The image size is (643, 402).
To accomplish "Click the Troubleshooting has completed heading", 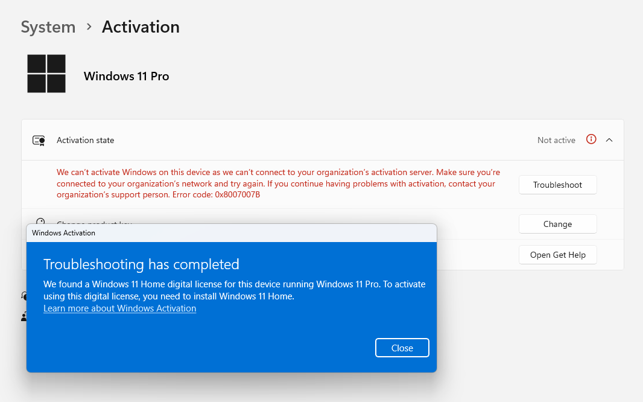I will click(x=141, y=264).
